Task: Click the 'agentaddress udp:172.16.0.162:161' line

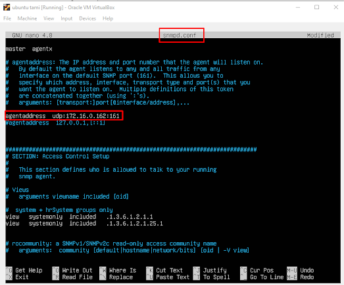Action: [62, 116]
